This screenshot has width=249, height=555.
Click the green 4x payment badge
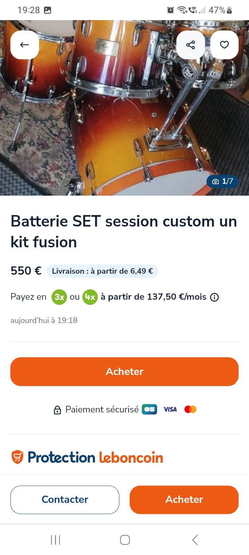point(90,297)
